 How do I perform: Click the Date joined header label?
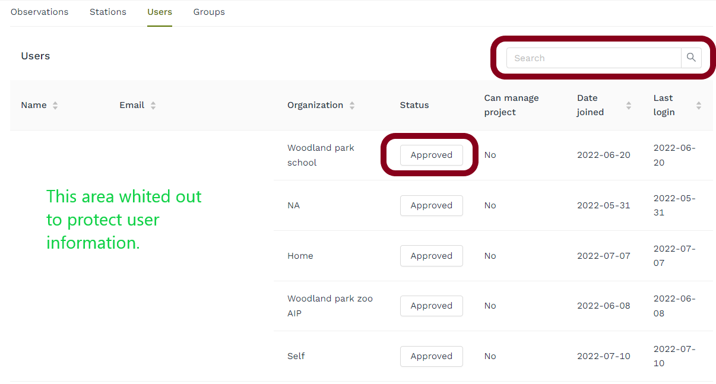click(x=590, y=105)
